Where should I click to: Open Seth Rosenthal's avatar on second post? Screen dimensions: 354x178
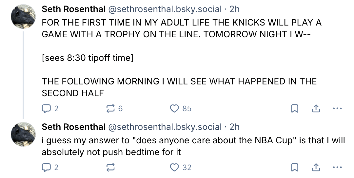tap(23, 134)
